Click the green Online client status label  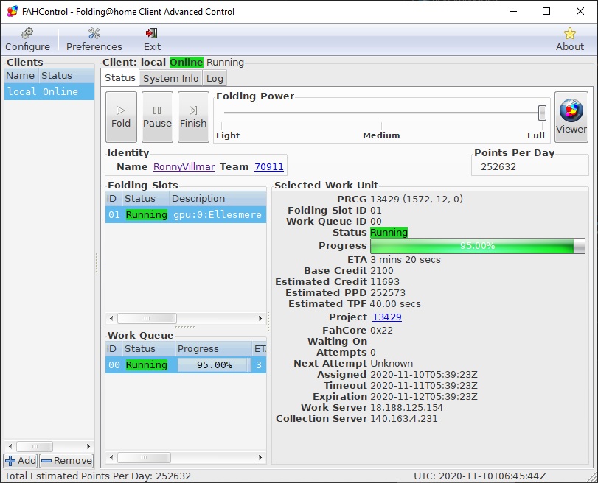(x=186, y=62)
